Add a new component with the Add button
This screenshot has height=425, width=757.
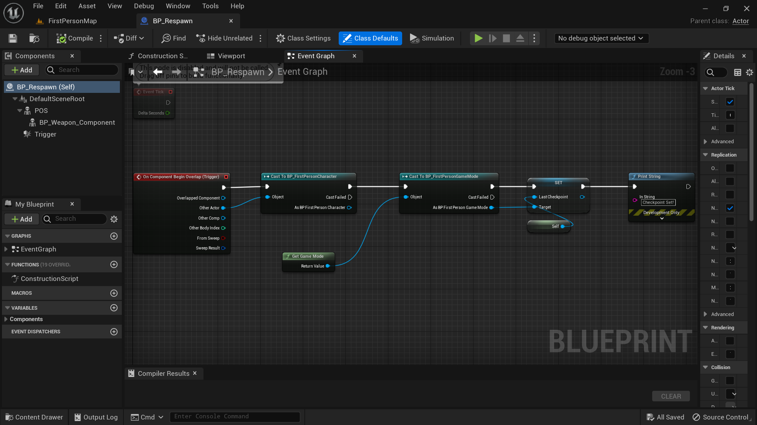21,70
